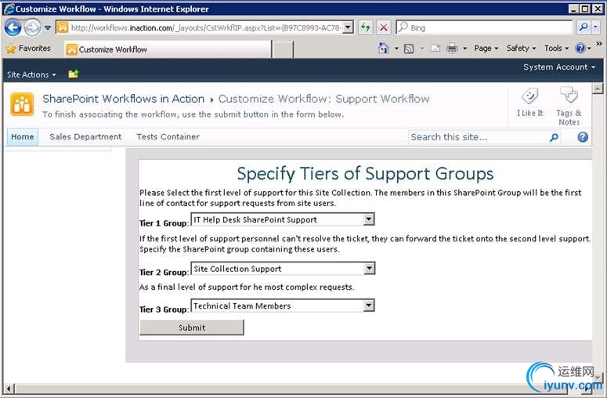
Task: Open the Tier 1 Group dropdown
Action: pos(283,219)
